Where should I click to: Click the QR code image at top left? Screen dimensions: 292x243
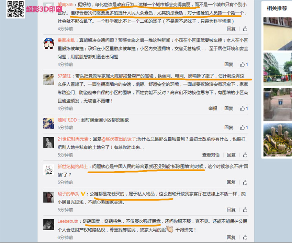16,9
